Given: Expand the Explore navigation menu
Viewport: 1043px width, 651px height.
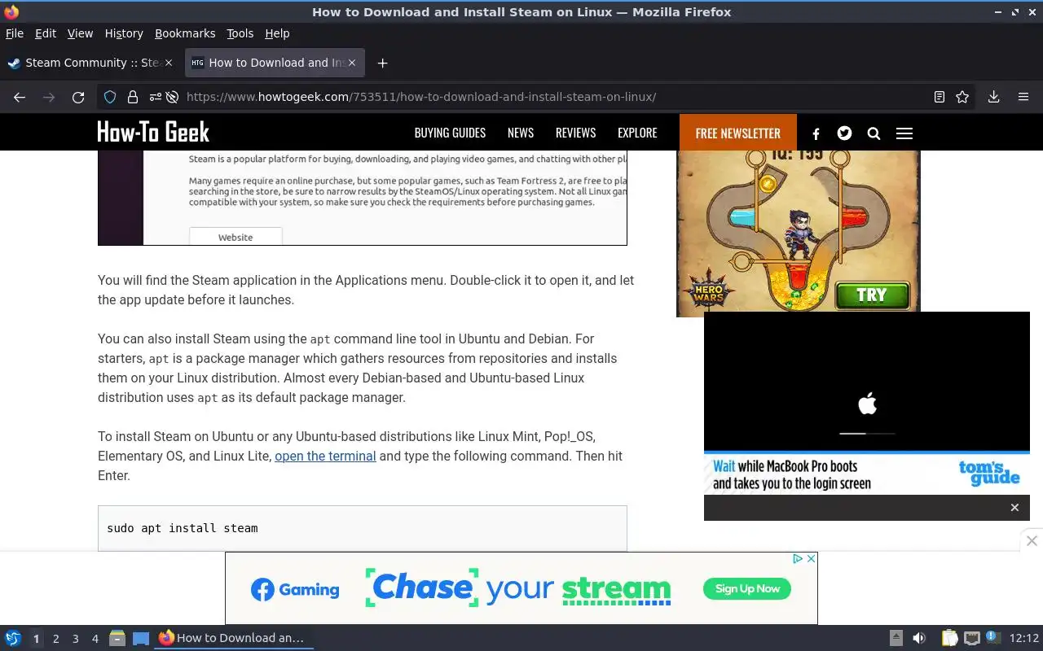Looking at the screenshot, I should (637, 133).
